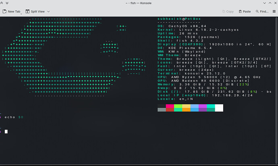Click the DE: KDE Plasma 6.5.4 line
Viewport: 278px width, 166px height.
pyautogui.click(x=185, y=48)
